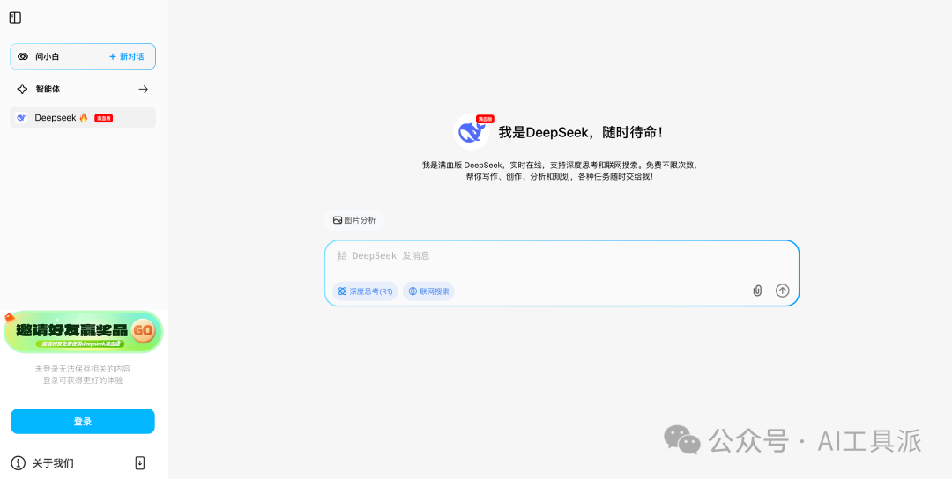
Task: Click the arrow next to 智能体
Action: tap(144, 89)
